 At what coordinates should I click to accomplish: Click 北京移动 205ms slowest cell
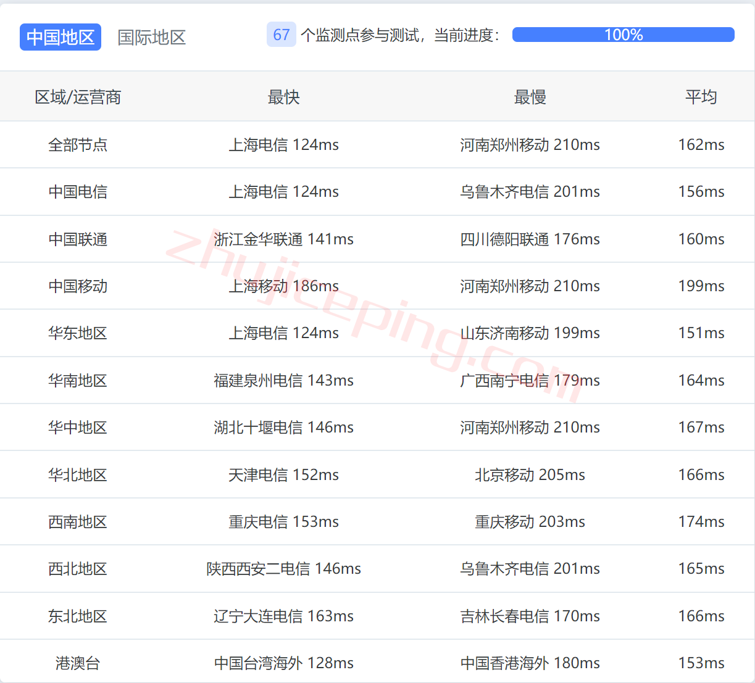(530, 475)
